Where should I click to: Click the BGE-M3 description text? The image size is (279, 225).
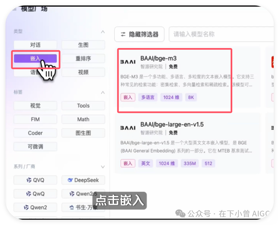(187, 81)
